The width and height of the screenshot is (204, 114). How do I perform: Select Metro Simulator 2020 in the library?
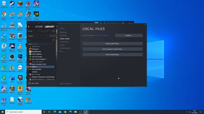(x=39, y=64)
